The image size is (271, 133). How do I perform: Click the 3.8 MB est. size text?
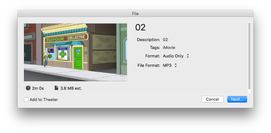(71, 88)
